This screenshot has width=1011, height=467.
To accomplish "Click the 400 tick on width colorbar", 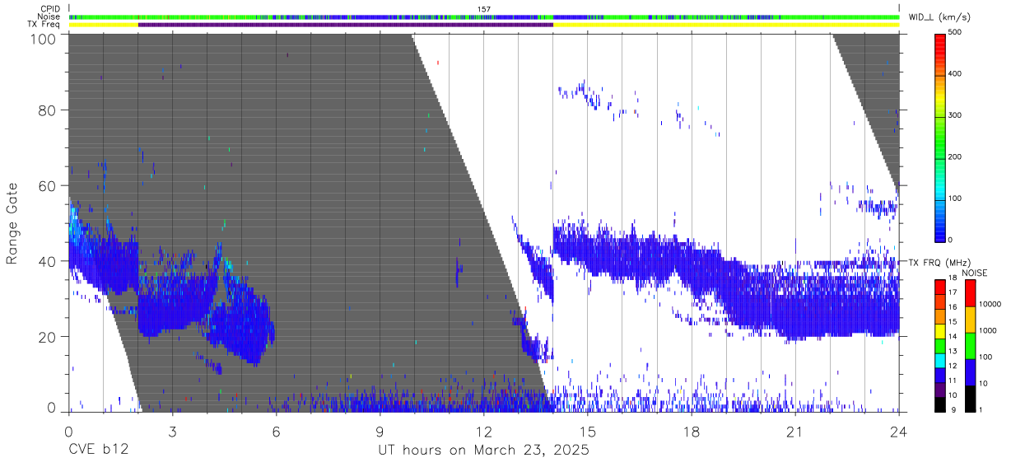I will [x=956, y=73].
